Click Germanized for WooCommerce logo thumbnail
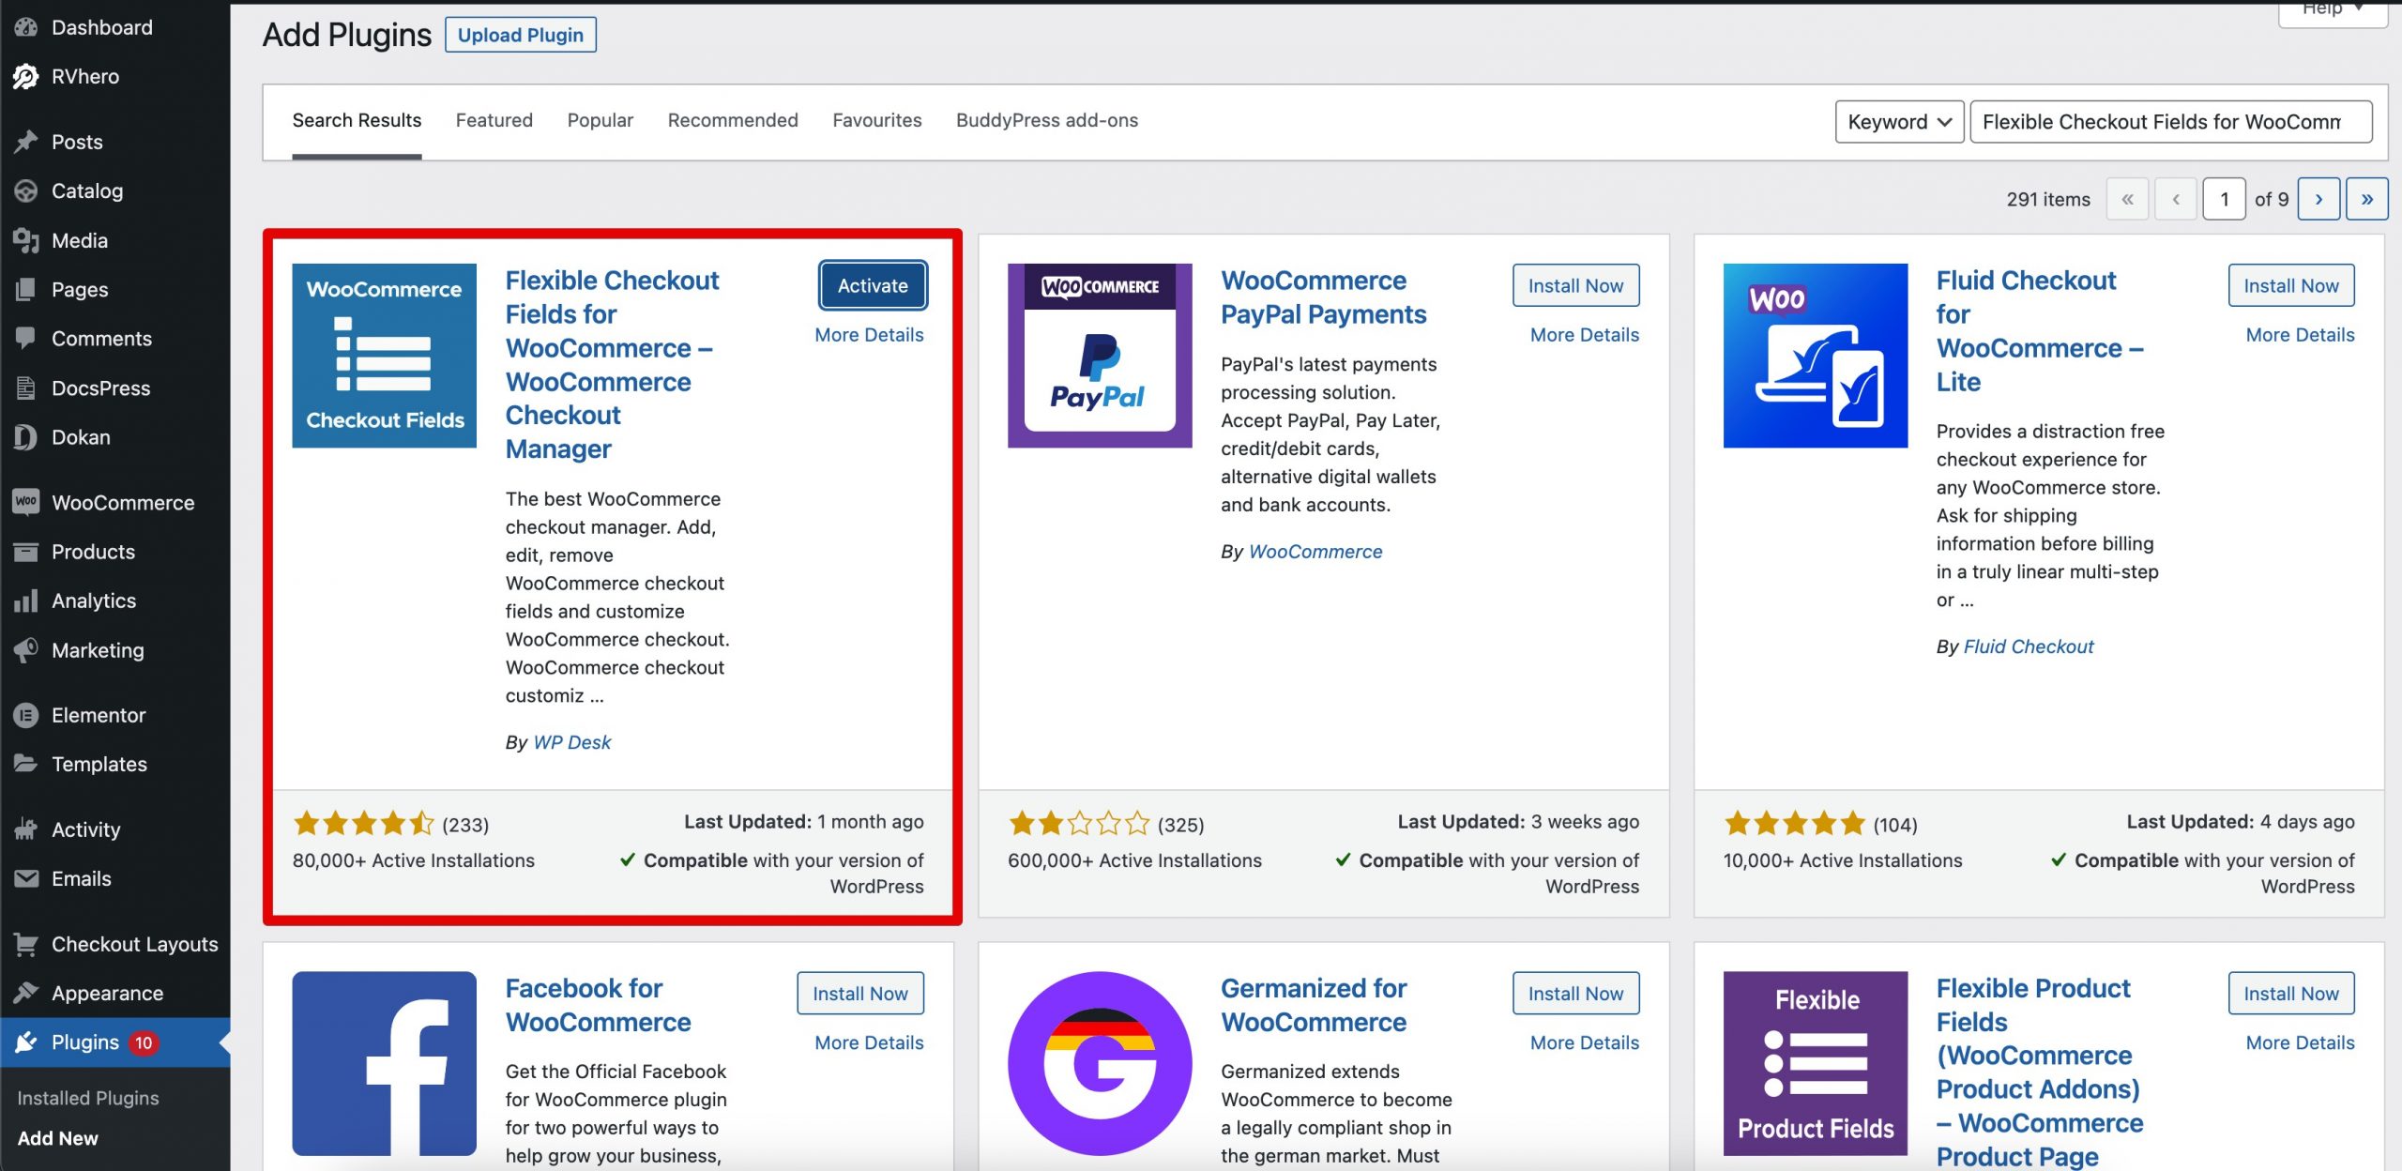The image size is (2402, 1171). [x=1100, y=1063]
